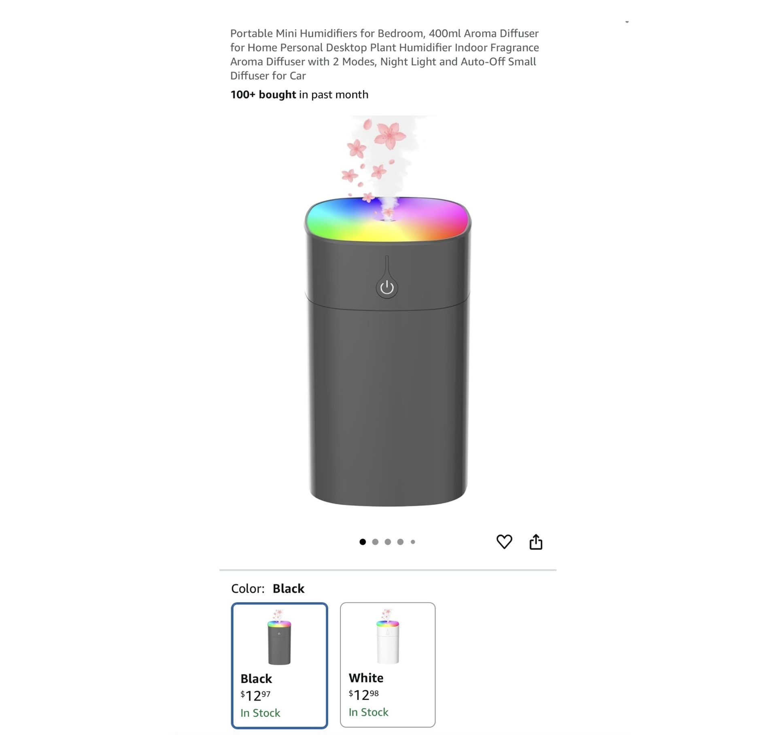777x756 pixels.
Task: Expand the tiny dropdown arrow at top right
Action: tap(627, 22)
